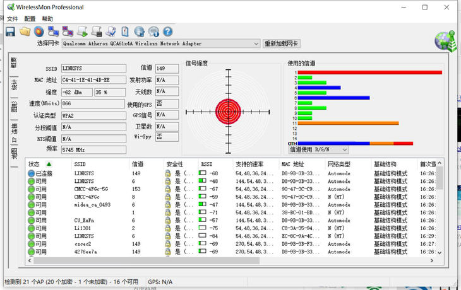461x290 pixels.
Task: Click green status icon of CU_ExFn row
Action: 31,221
